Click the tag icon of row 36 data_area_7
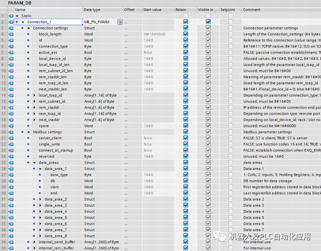 click(11, 230)
